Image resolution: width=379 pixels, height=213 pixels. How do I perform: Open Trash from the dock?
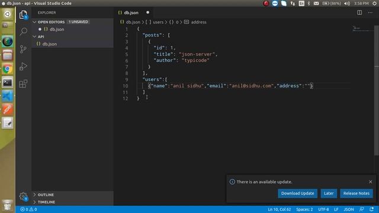click(x=8, y=205)
